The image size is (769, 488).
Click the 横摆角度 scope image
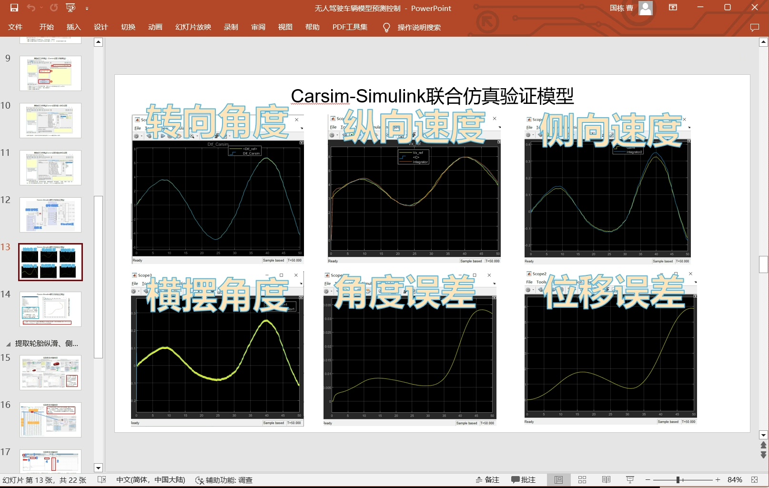(217, 349)
